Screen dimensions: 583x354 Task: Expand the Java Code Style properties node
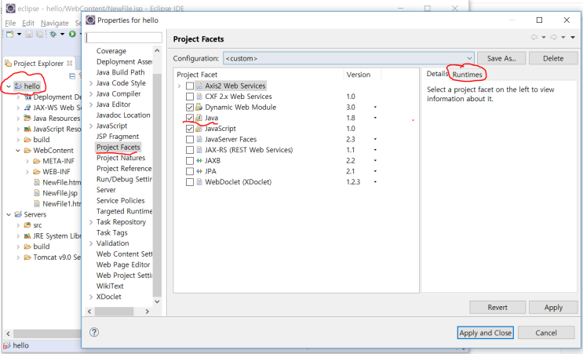tap(91, 83)
